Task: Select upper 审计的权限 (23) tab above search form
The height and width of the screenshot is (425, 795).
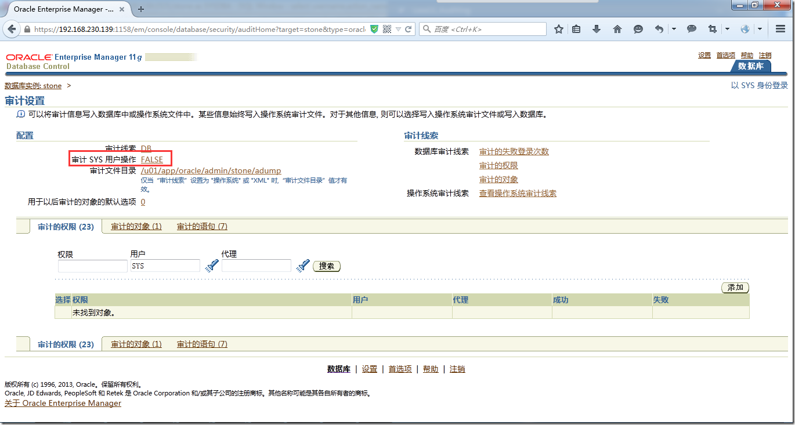Action: pyautogui.click(x=66, y=227)
